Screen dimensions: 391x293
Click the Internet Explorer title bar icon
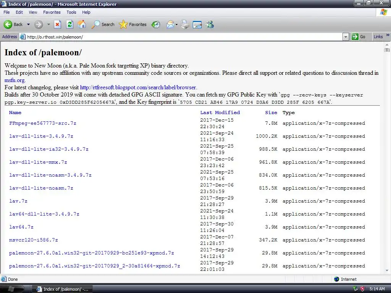click(x=3, y=4)
